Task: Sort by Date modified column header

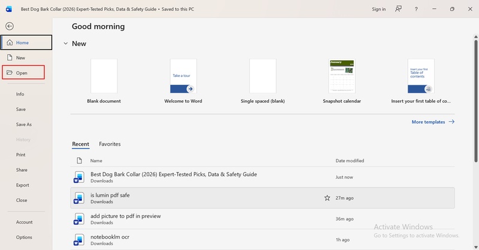Action: (x=350, y=161)
